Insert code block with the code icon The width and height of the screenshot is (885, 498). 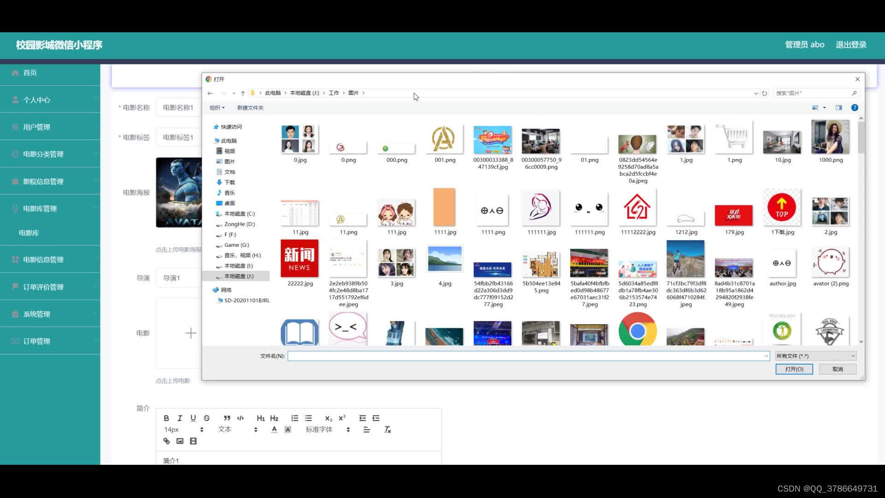click(241, 418)
